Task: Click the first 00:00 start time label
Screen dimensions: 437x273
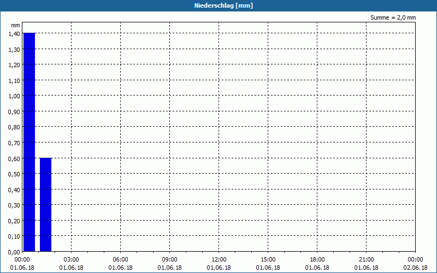Action: pos(22,260)
